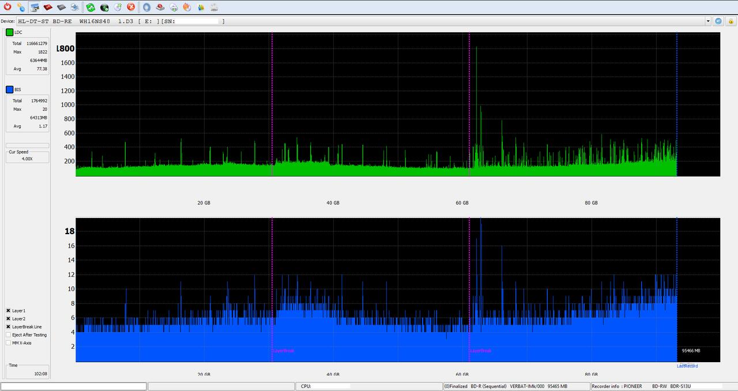The height and width of the screenshot is (391, 738).
Task: Click the blue round disc icon
Action: (146, 7)
